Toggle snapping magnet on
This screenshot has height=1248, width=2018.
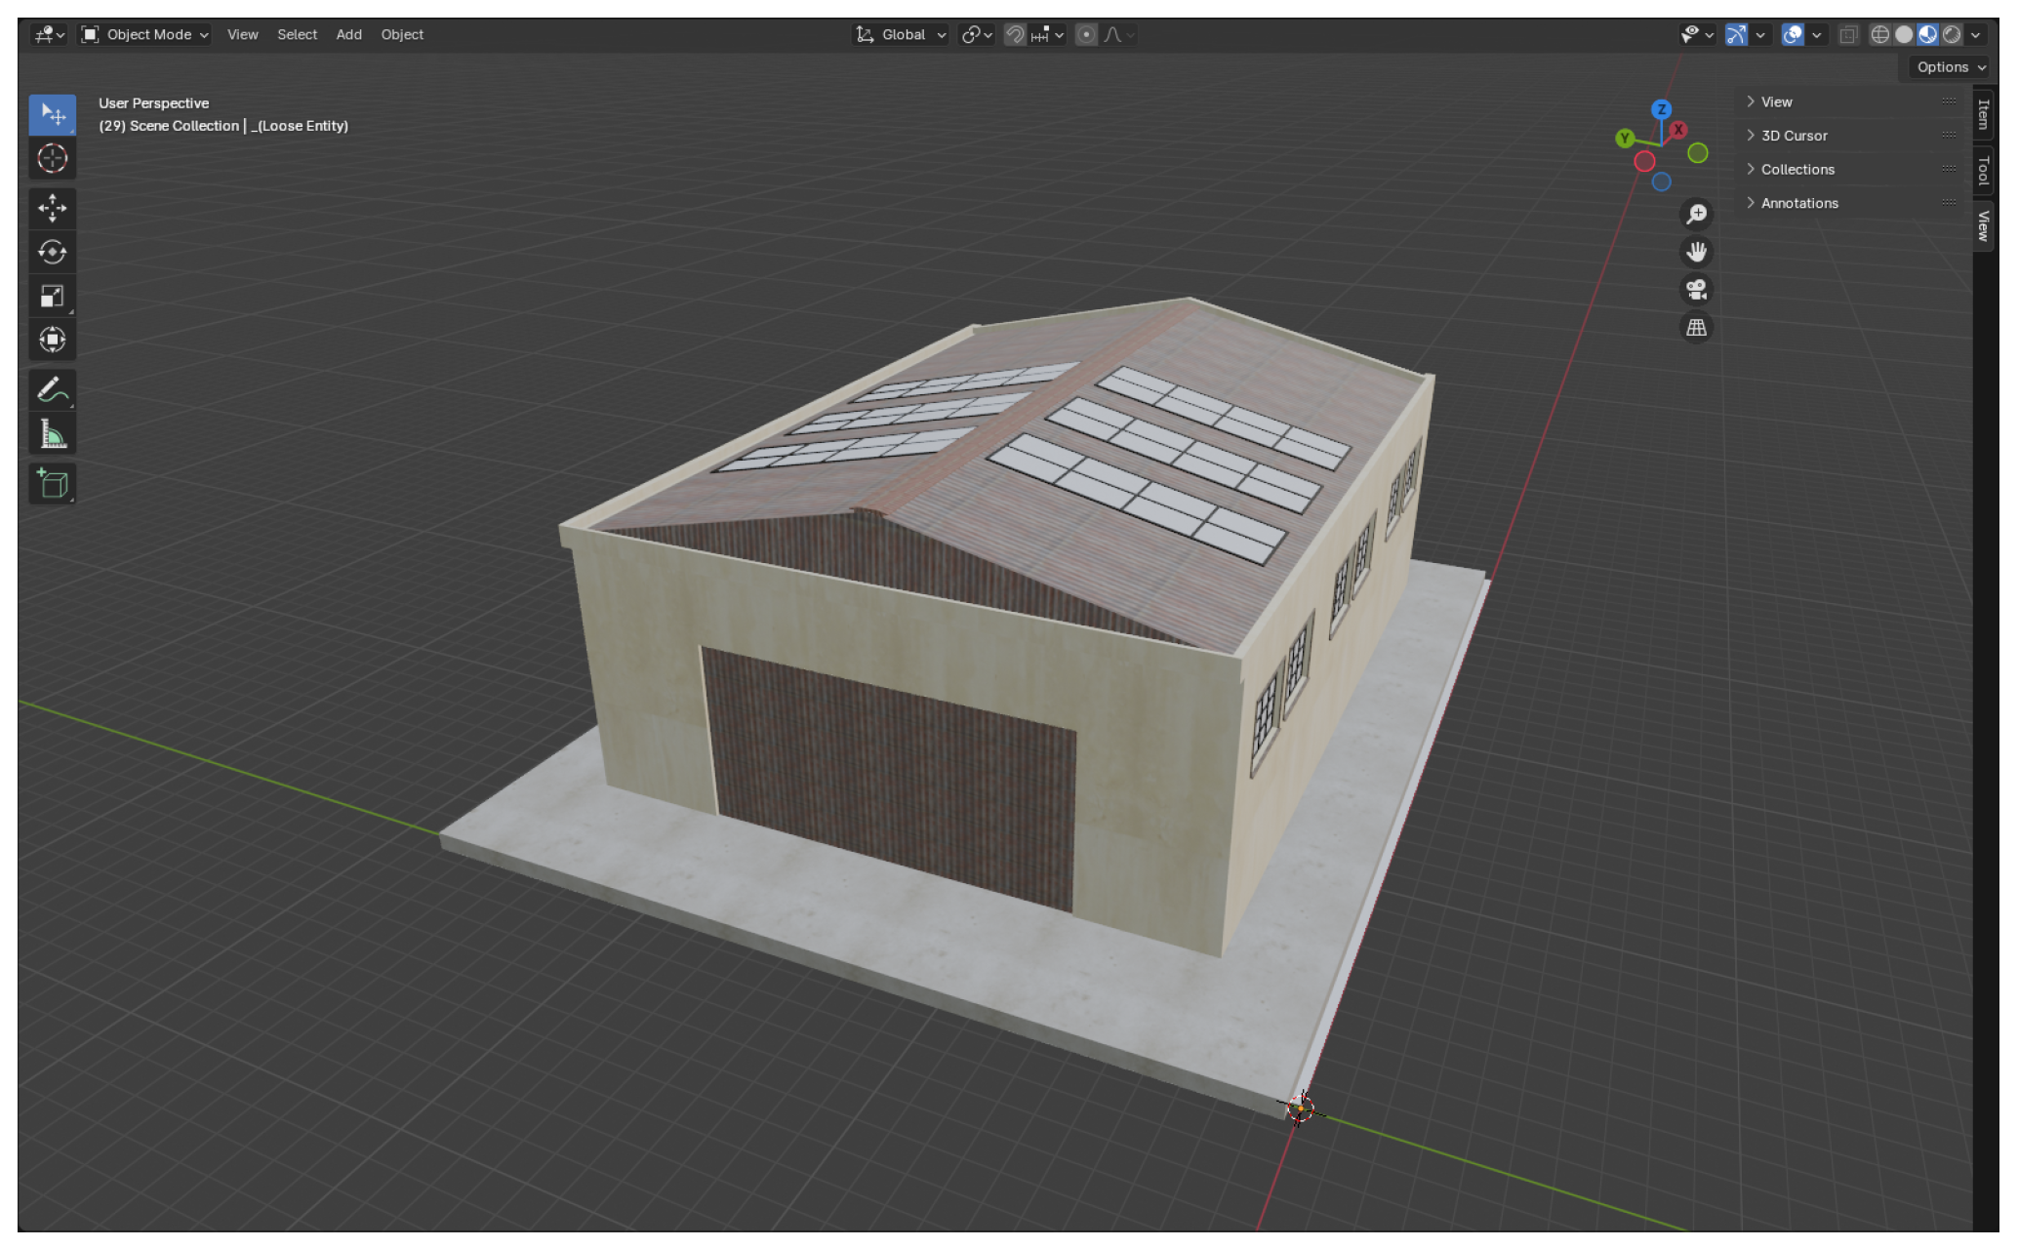point(1015,35)
